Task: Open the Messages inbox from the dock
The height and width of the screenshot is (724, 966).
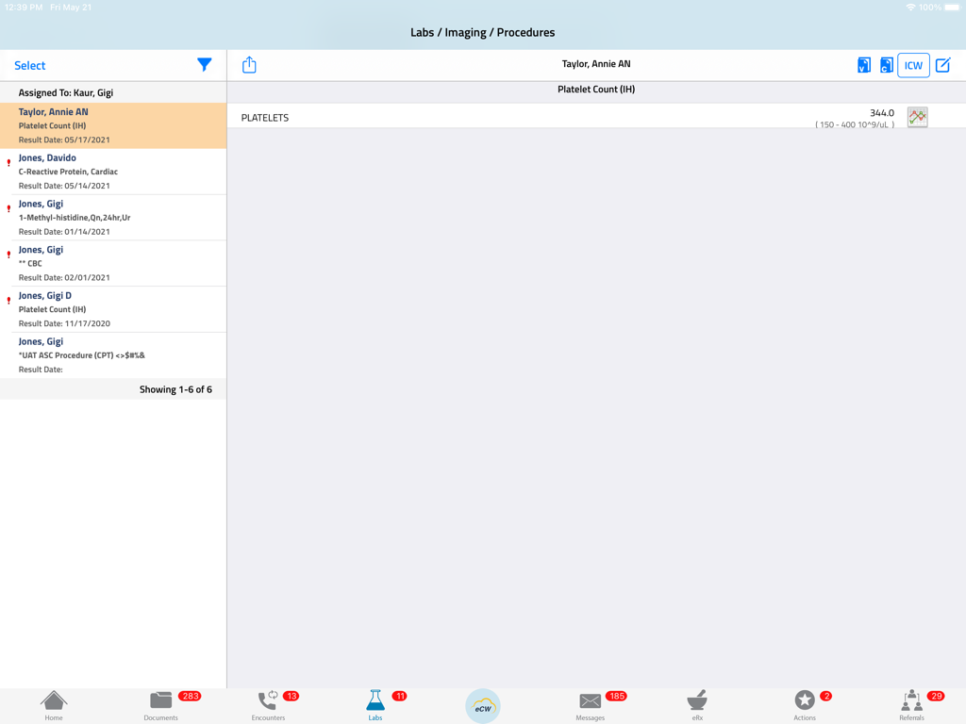Action: [590, 704]
